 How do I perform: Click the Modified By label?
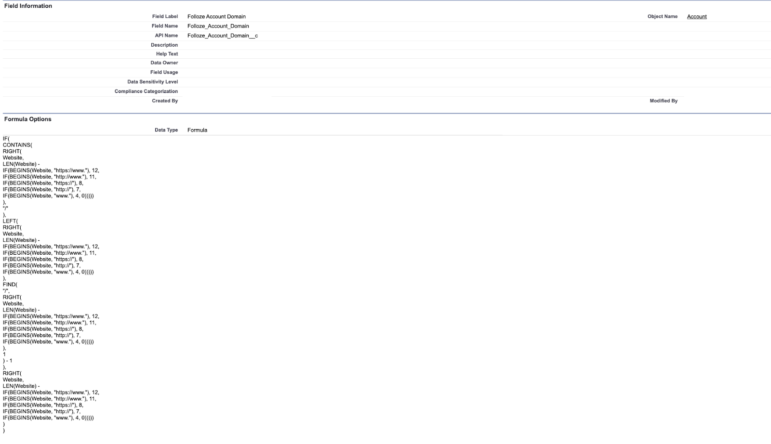pos(663,101)
